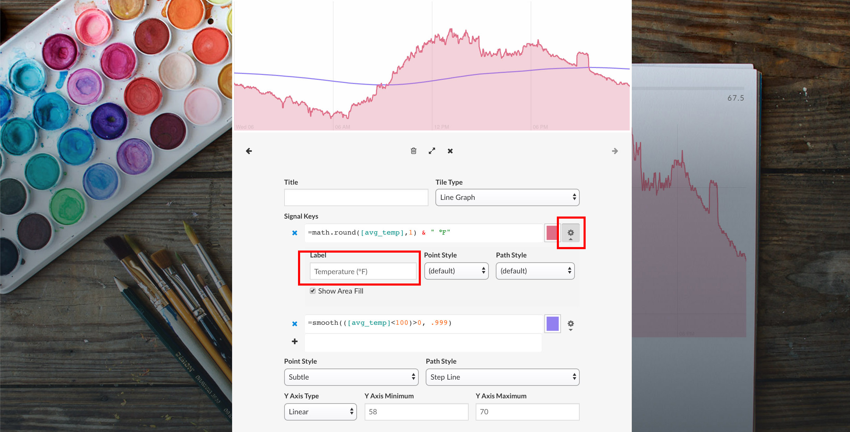Image resolution: width=850 pixels, height=432 pixels.
Task: Change the Subtle point style dropdown
Action: pyautogui.click(x=351, y=377)
